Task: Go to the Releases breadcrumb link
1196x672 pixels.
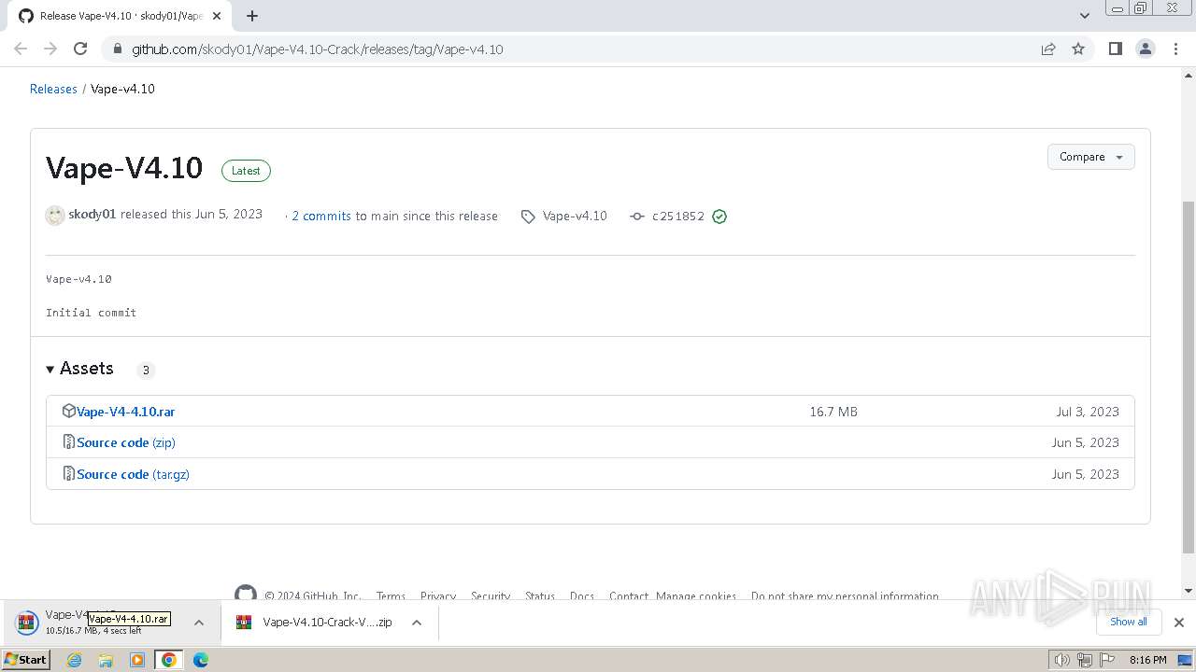Action: click(x=53, y=89)
